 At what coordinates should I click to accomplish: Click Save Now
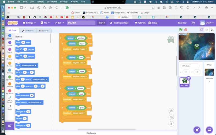click(182, 23)
